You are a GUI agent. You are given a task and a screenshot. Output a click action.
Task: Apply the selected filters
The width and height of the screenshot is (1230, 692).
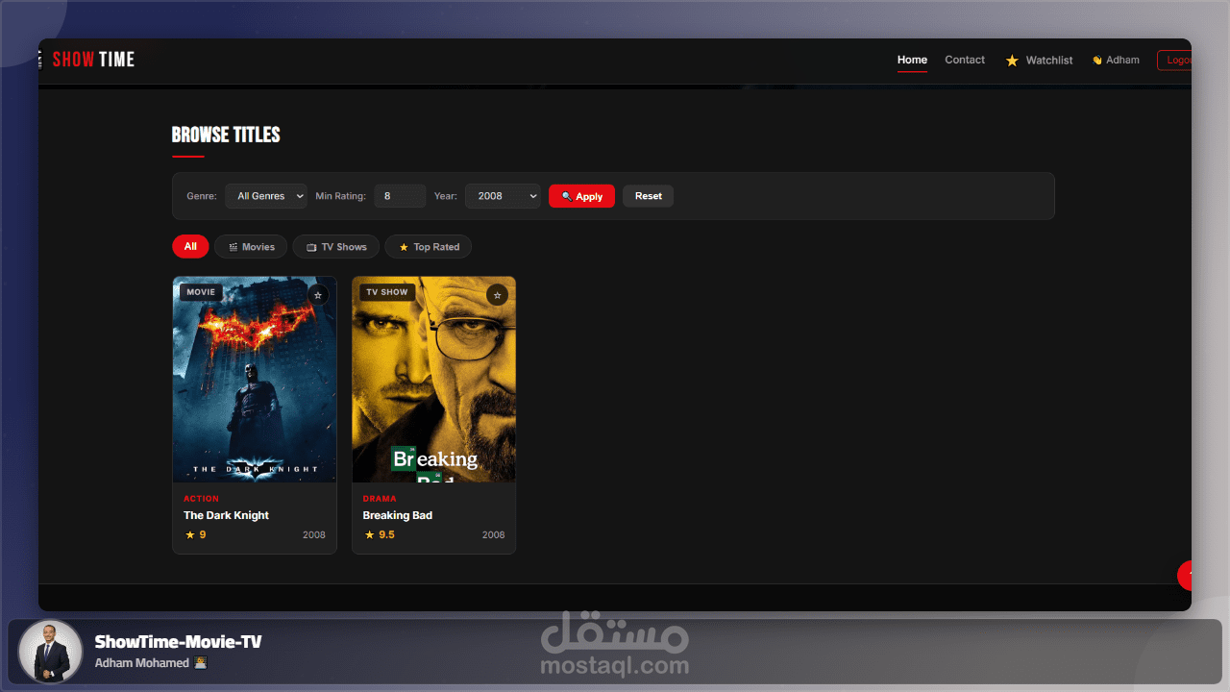581,196
